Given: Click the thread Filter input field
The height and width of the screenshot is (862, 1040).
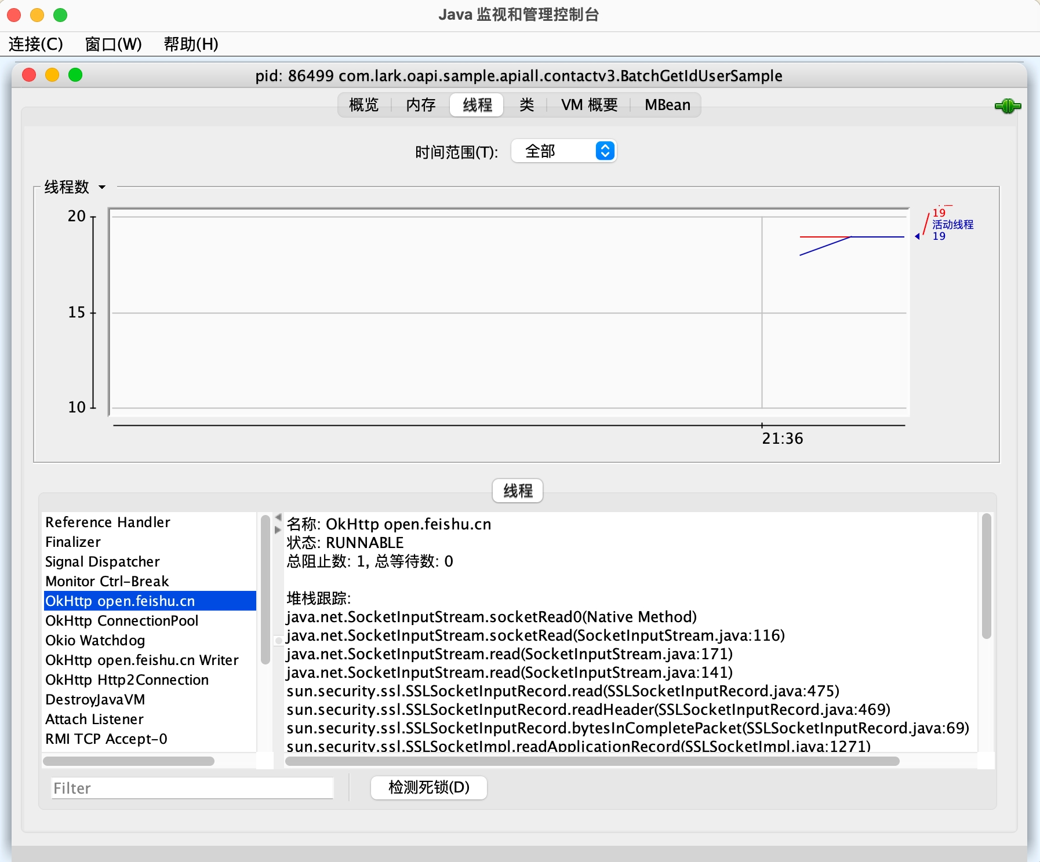Looking at the screenshot, I should pos(192,788).
